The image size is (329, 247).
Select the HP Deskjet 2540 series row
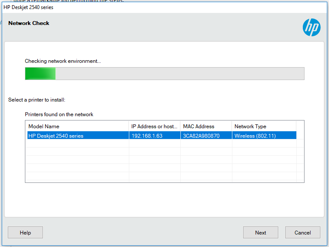click(x=162, y=136)
